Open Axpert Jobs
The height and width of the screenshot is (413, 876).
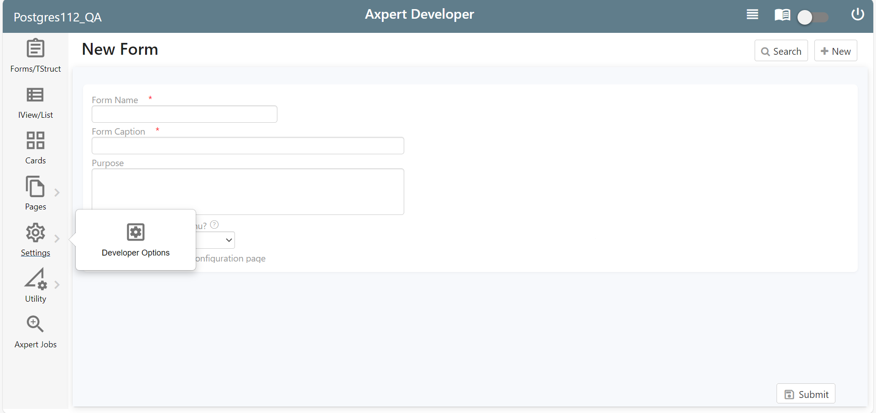click(x=35, y=332)
